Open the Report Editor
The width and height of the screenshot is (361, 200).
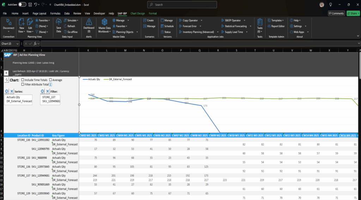click(276, 26)
